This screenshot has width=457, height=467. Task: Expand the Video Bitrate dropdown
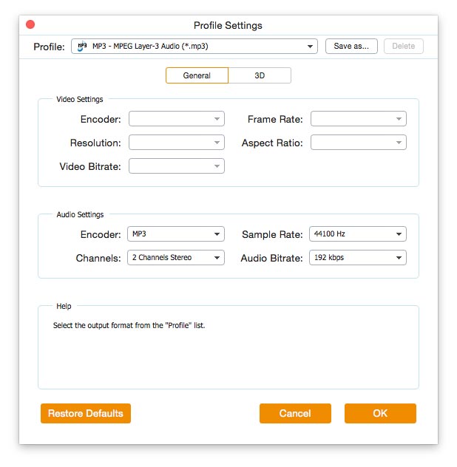[x=176, y=166]
